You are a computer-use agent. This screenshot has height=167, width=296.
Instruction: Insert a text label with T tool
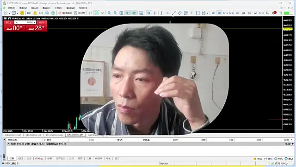pos(191,13)
